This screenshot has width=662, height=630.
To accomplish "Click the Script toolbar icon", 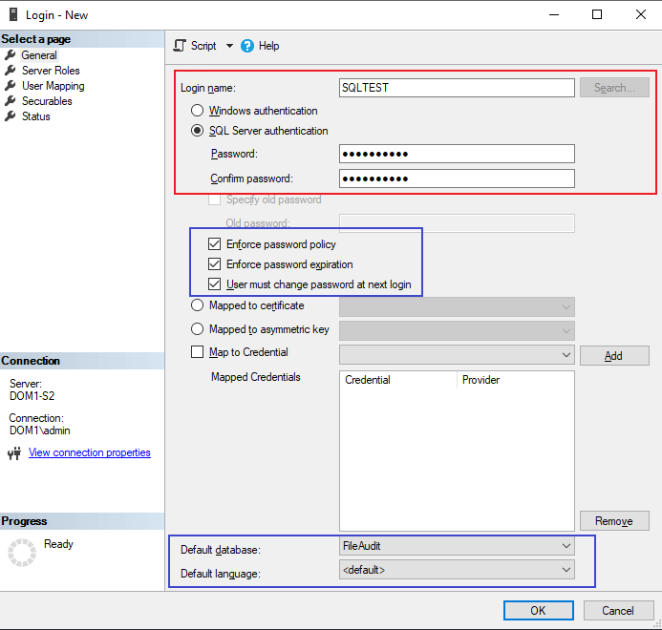I will coord(180,46).
